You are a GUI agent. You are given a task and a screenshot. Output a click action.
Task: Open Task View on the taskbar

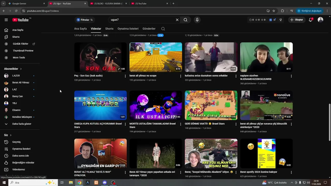tap(62, 183)
